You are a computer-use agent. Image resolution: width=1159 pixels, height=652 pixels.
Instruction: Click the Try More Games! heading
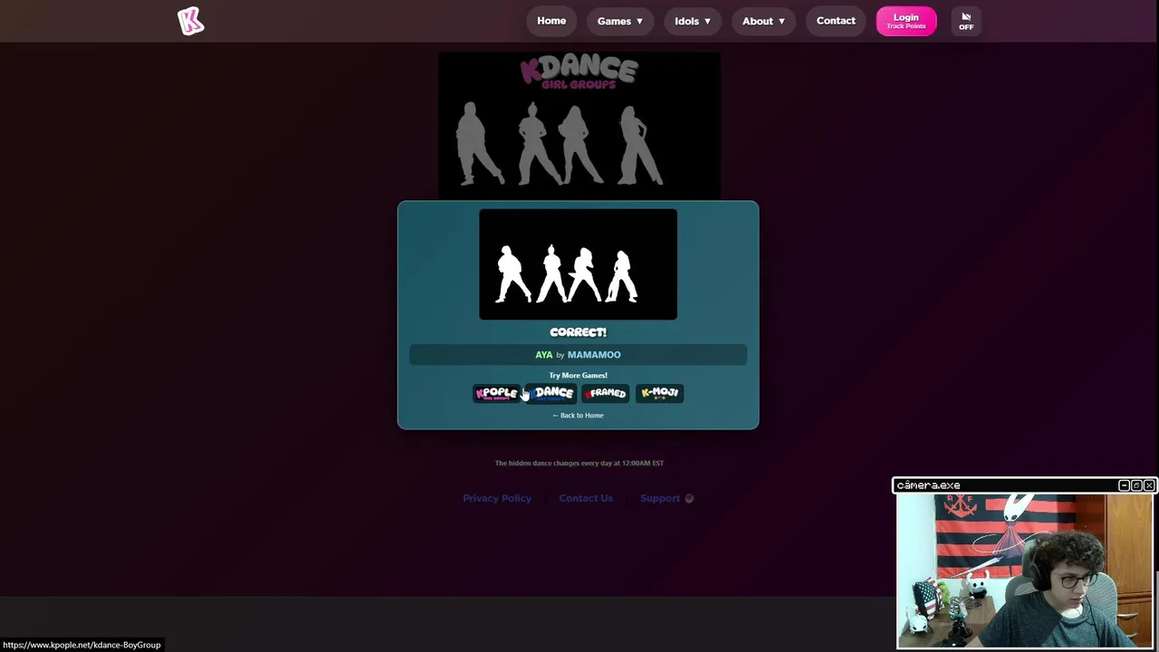click(x=578, y=375)
